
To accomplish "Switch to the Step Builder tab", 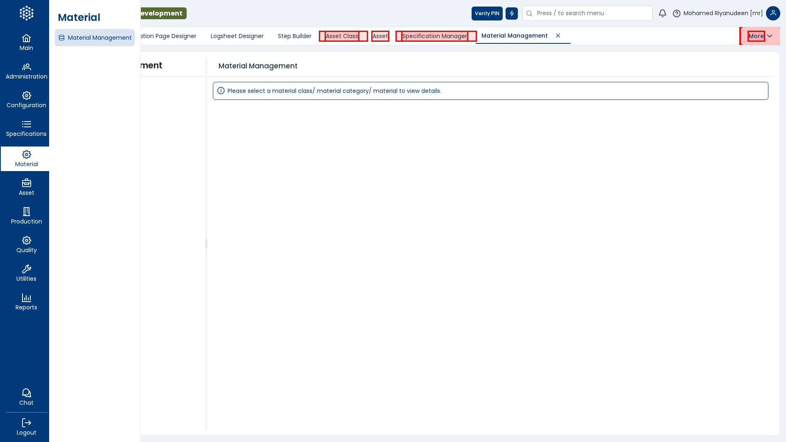I will (295, 36).
